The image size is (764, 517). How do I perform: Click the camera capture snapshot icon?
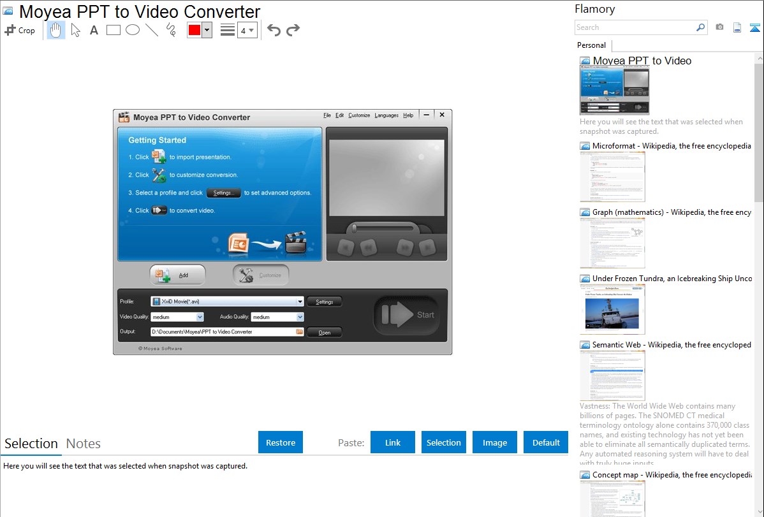(x=719, y=27)
